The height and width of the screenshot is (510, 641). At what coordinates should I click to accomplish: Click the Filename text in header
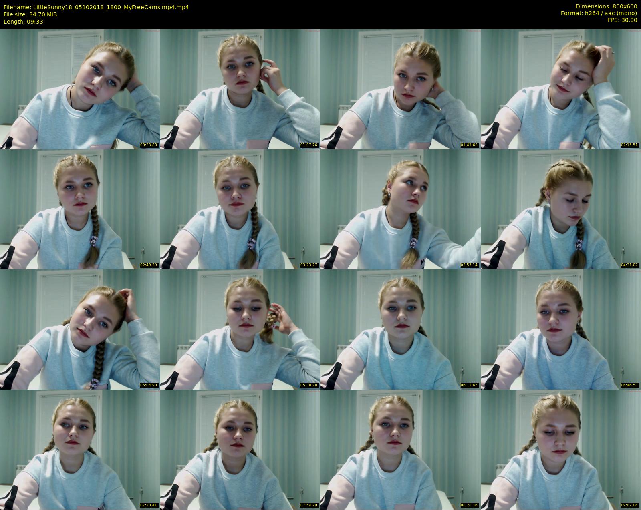[96, 7]
